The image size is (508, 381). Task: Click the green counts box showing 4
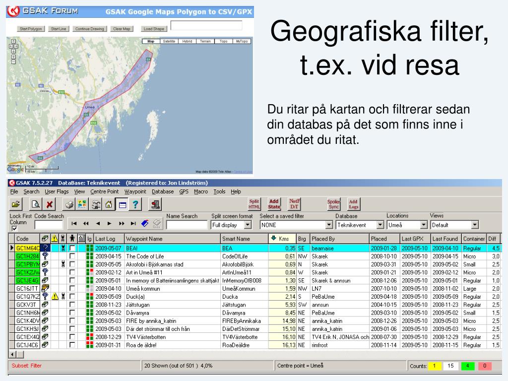click(x=467, y=366)
